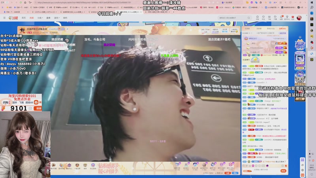Image resolution: width=316 pixels, height=178 pixels.
Task: Expand the 游戏 dropdown menu
Action: (57, 18)
